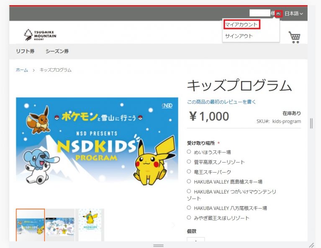The width and height of the screenshot is (321, 248).
Task: Click the main Pokémon NSD Kids banner image
Action: coord(97,142)
